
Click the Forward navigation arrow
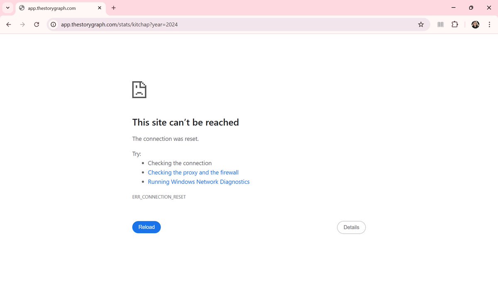[x=22, y=24]
